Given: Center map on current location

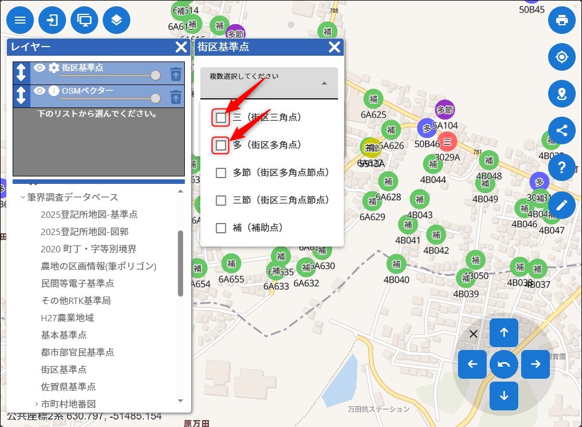Looking at the screenshot, I should click(x=561, y=57).
